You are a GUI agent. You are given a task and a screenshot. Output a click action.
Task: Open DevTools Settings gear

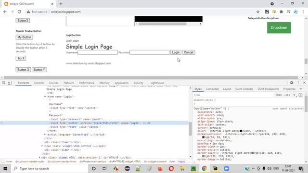[x=292, y=83]
